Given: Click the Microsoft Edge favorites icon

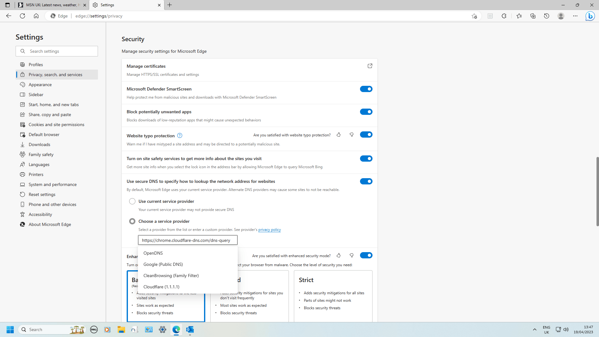Looking at the screenshot, I should coord(519,16).
